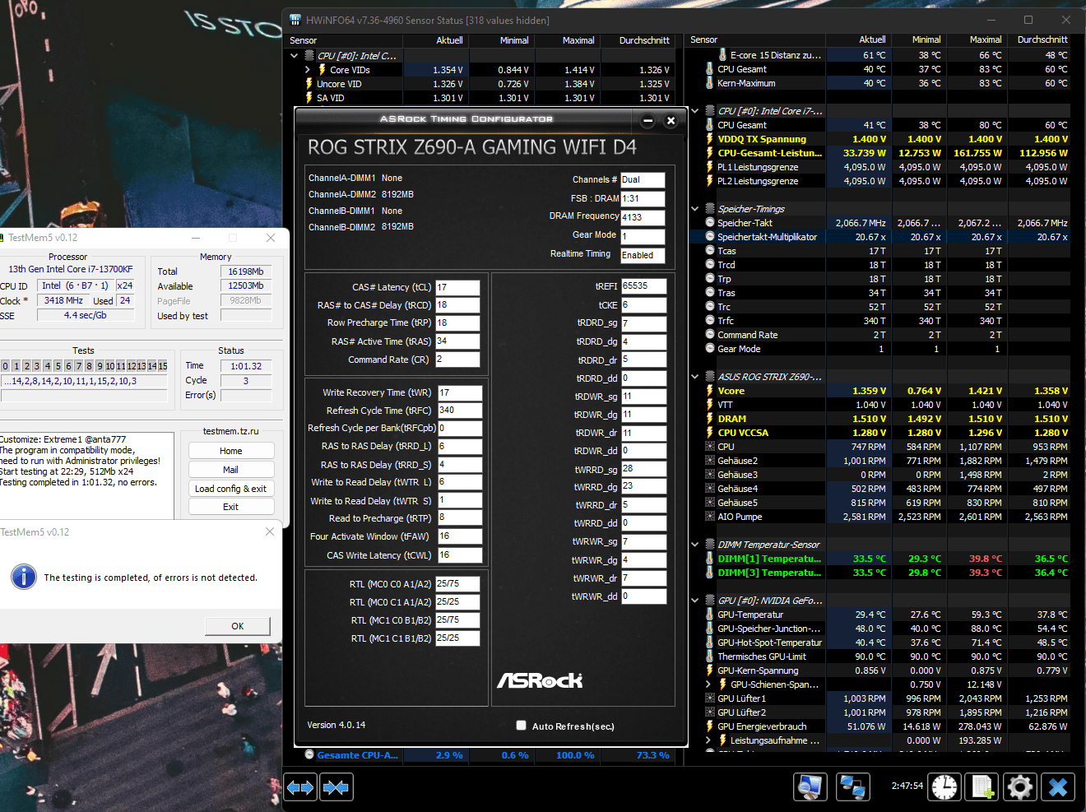Image resolution: width=1086 pixels, height=812 pixels.
Task: Click Home button in TestMem5
Action: coord(231,451)
